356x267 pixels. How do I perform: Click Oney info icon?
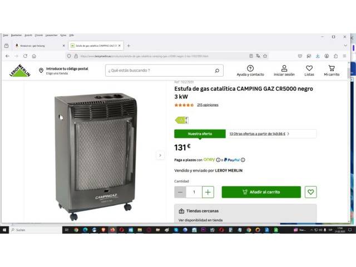pos(218,160)
